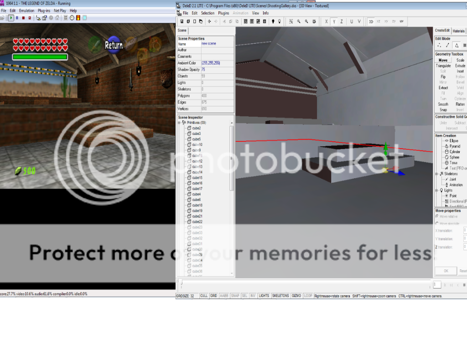Pause emulation with the blue pause icon

(x=17, y=18)
